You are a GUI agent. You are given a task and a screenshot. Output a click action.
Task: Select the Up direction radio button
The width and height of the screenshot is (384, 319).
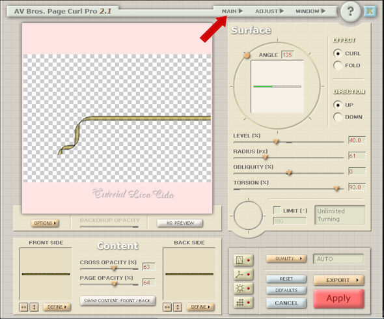338,105
